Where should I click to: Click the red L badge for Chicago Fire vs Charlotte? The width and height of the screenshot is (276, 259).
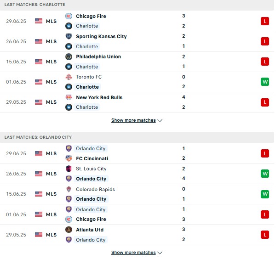click(x=264, y=21)
